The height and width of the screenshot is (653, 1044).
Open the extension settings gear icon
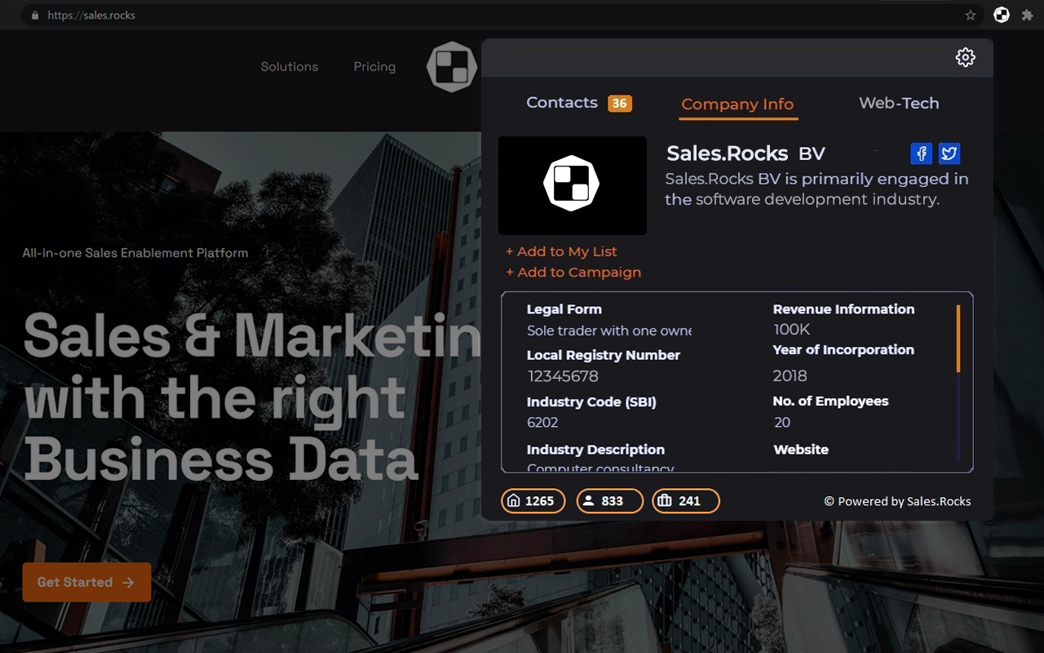tap(965, 57)
